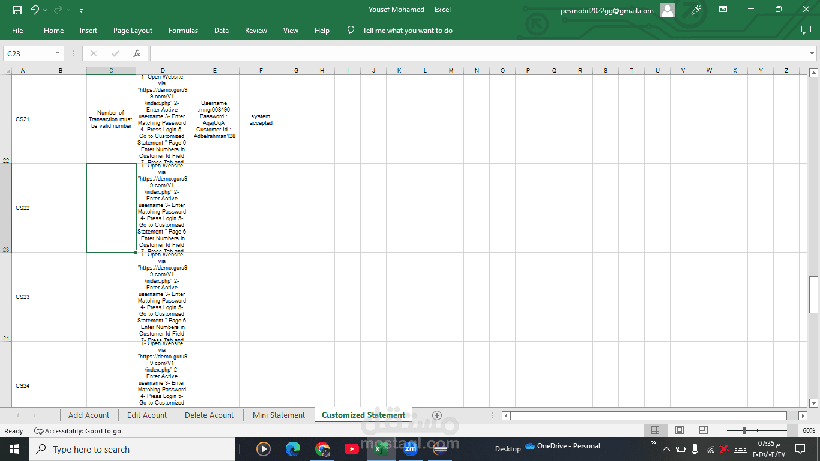Open the Delete Acount sheet tab
The width and height of the screenshot is (820, 461).
[x=209, y=415]
